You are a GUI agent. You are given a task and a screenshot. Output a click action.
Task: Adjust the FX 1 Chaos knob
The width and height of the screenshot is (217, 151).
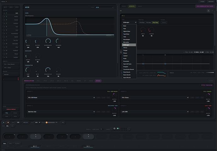[151, 30]
